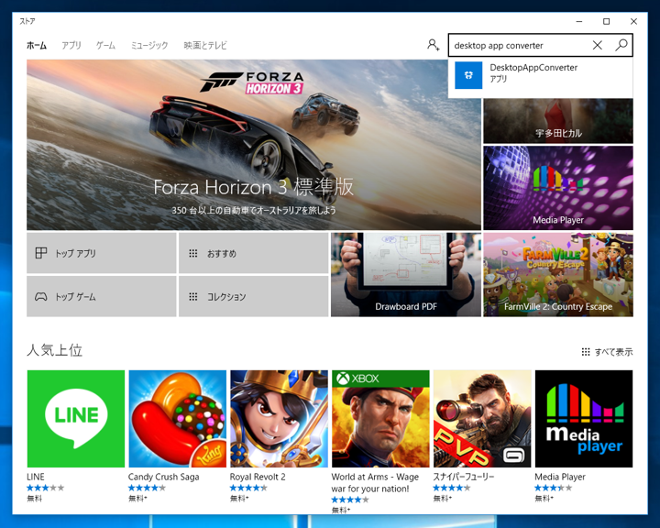Click the 人気上位 section heading
This screenshot has width=660, height=528.
[x=54, y=350]
